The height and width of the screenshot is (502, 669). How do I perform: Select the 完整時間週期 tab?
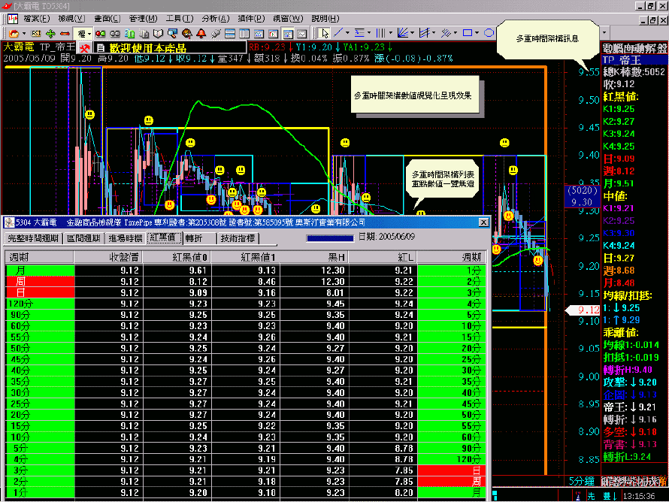coord(32,238)
